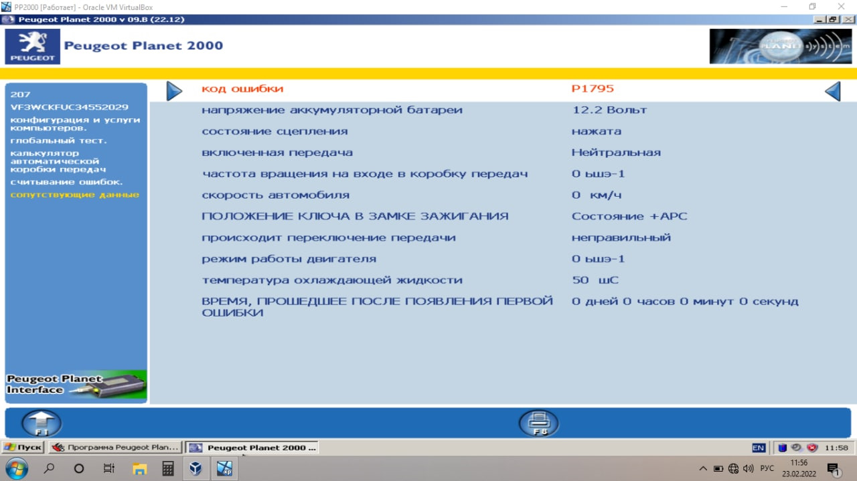Switch to the running XP VM taskbar icon
This screenshot has width=857, height=481.
coord(225,468)
